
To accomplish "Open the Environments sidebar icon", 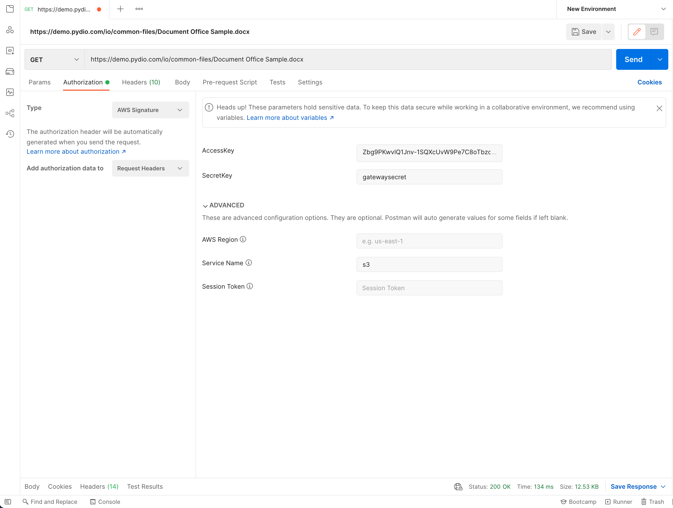I will click(10, 51).
